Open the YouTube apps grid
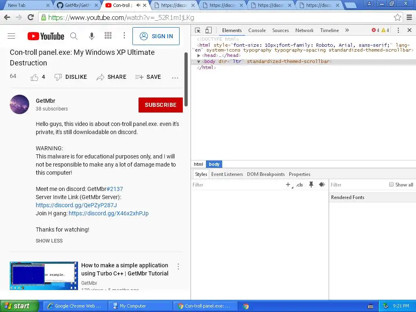The image size is (416, 312). click(108, 36)
